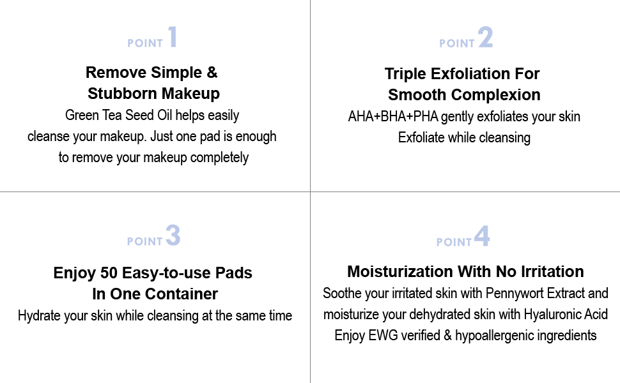The height and width of the screenshot is (383, 620).
Task: Click the line mentioning Hyaluronic Acid
Action: [465, 315]
